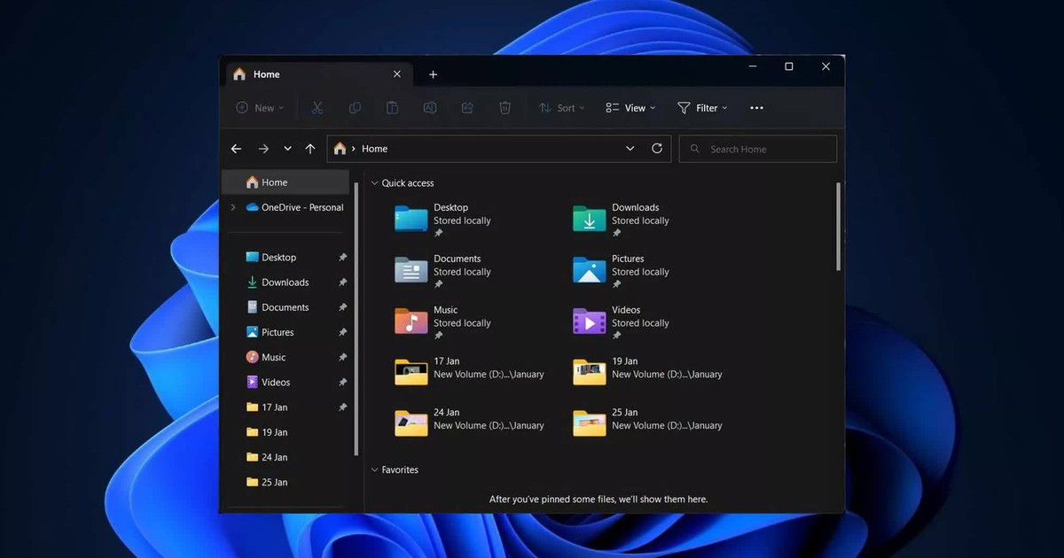Screen dimensions: 1064x558
Task: Click the Share icon in toolbar
Action: point(467,108)
